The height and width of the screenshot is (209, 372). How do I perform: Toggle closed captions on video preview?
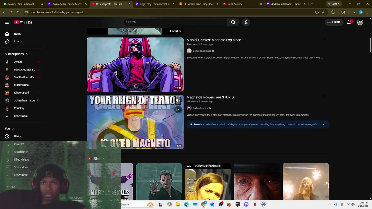point(178,109)
